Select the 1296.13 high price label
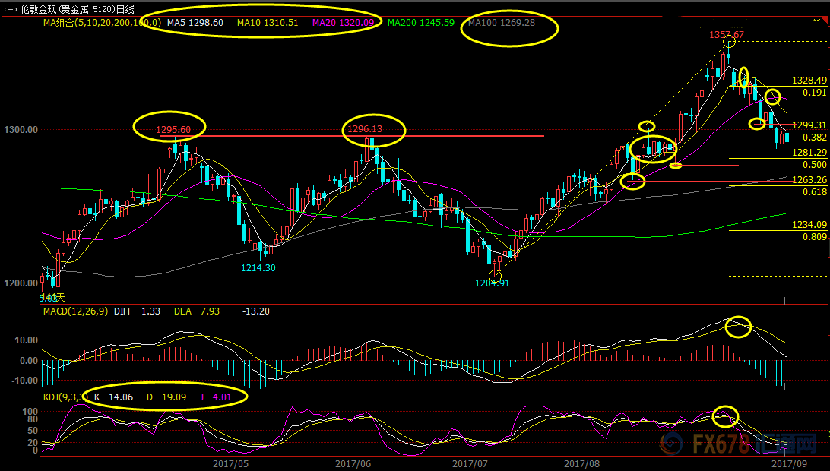This screenshot has width=830, height=471. click(x=364, y=129)
